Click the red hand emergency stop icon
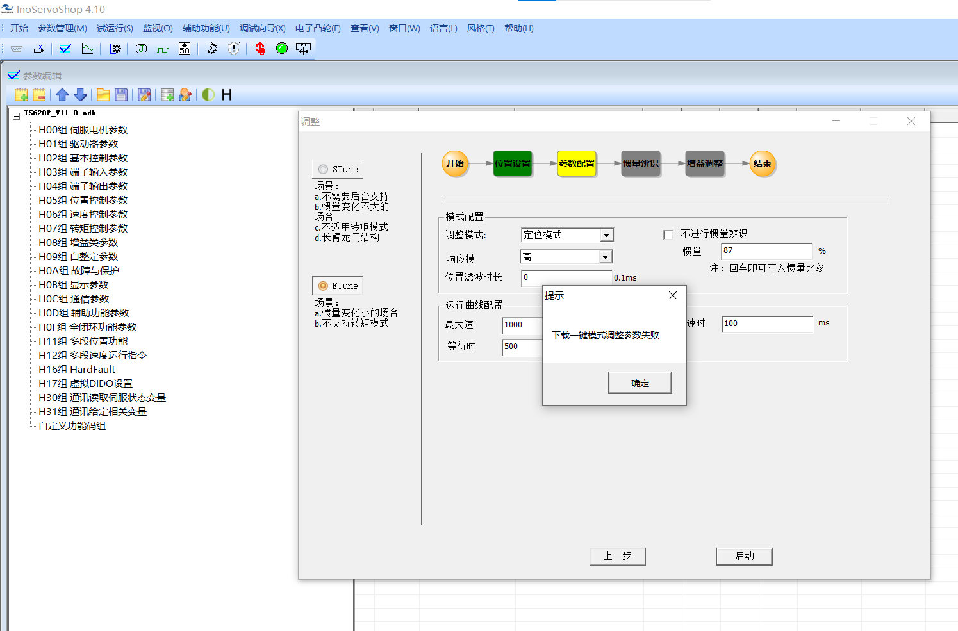This screenshot has width=958, height=631. (x=260, y=49)
